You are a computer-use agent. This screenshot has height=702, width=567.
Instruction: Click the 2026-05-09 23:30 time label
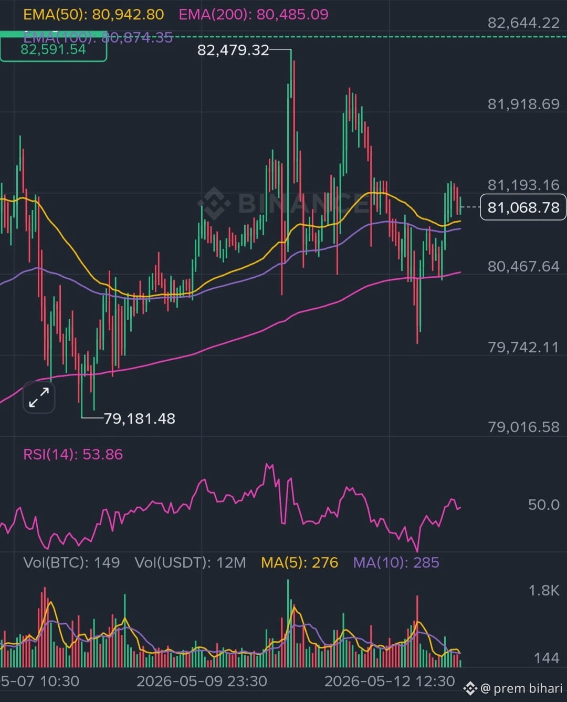pos(202,682)
